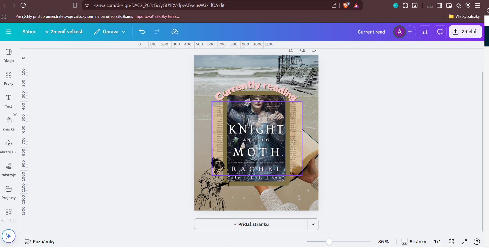Expand add page options arrow
489x248 pixels.
313,224
